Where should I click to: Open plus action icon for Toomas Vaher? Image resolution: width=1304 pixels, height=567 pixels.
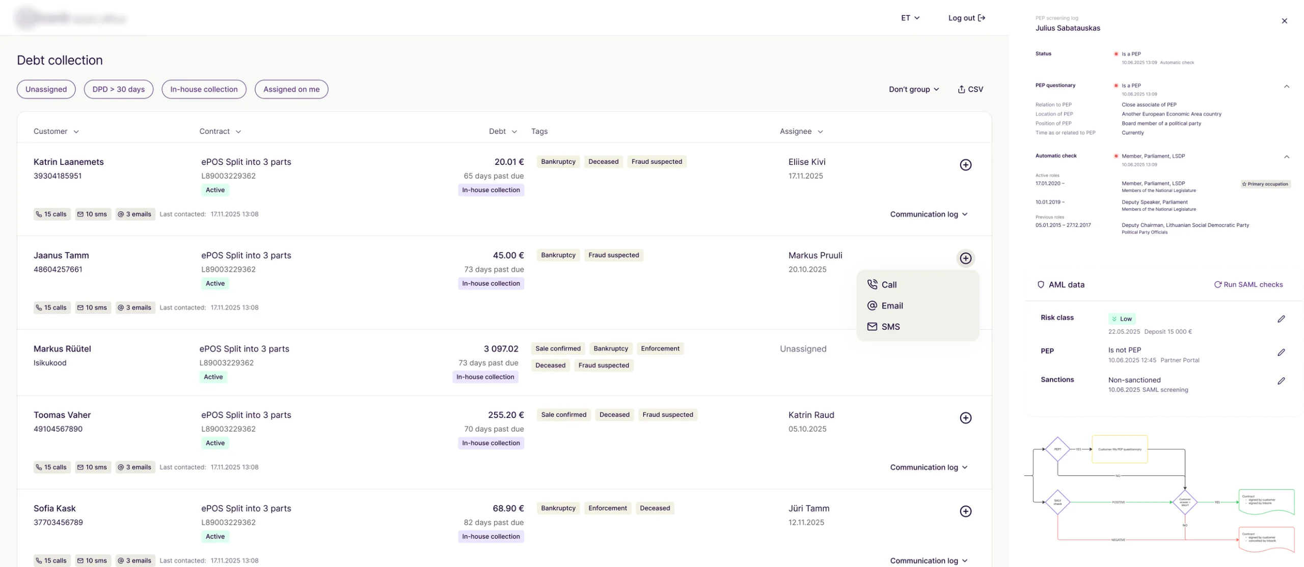965,418
